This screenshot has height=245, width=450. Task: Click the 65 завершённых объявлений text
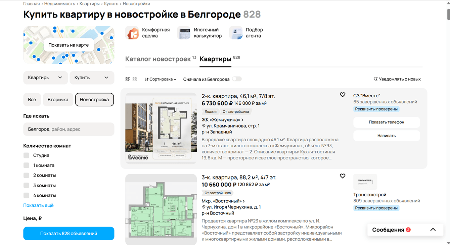pos(385,102)
